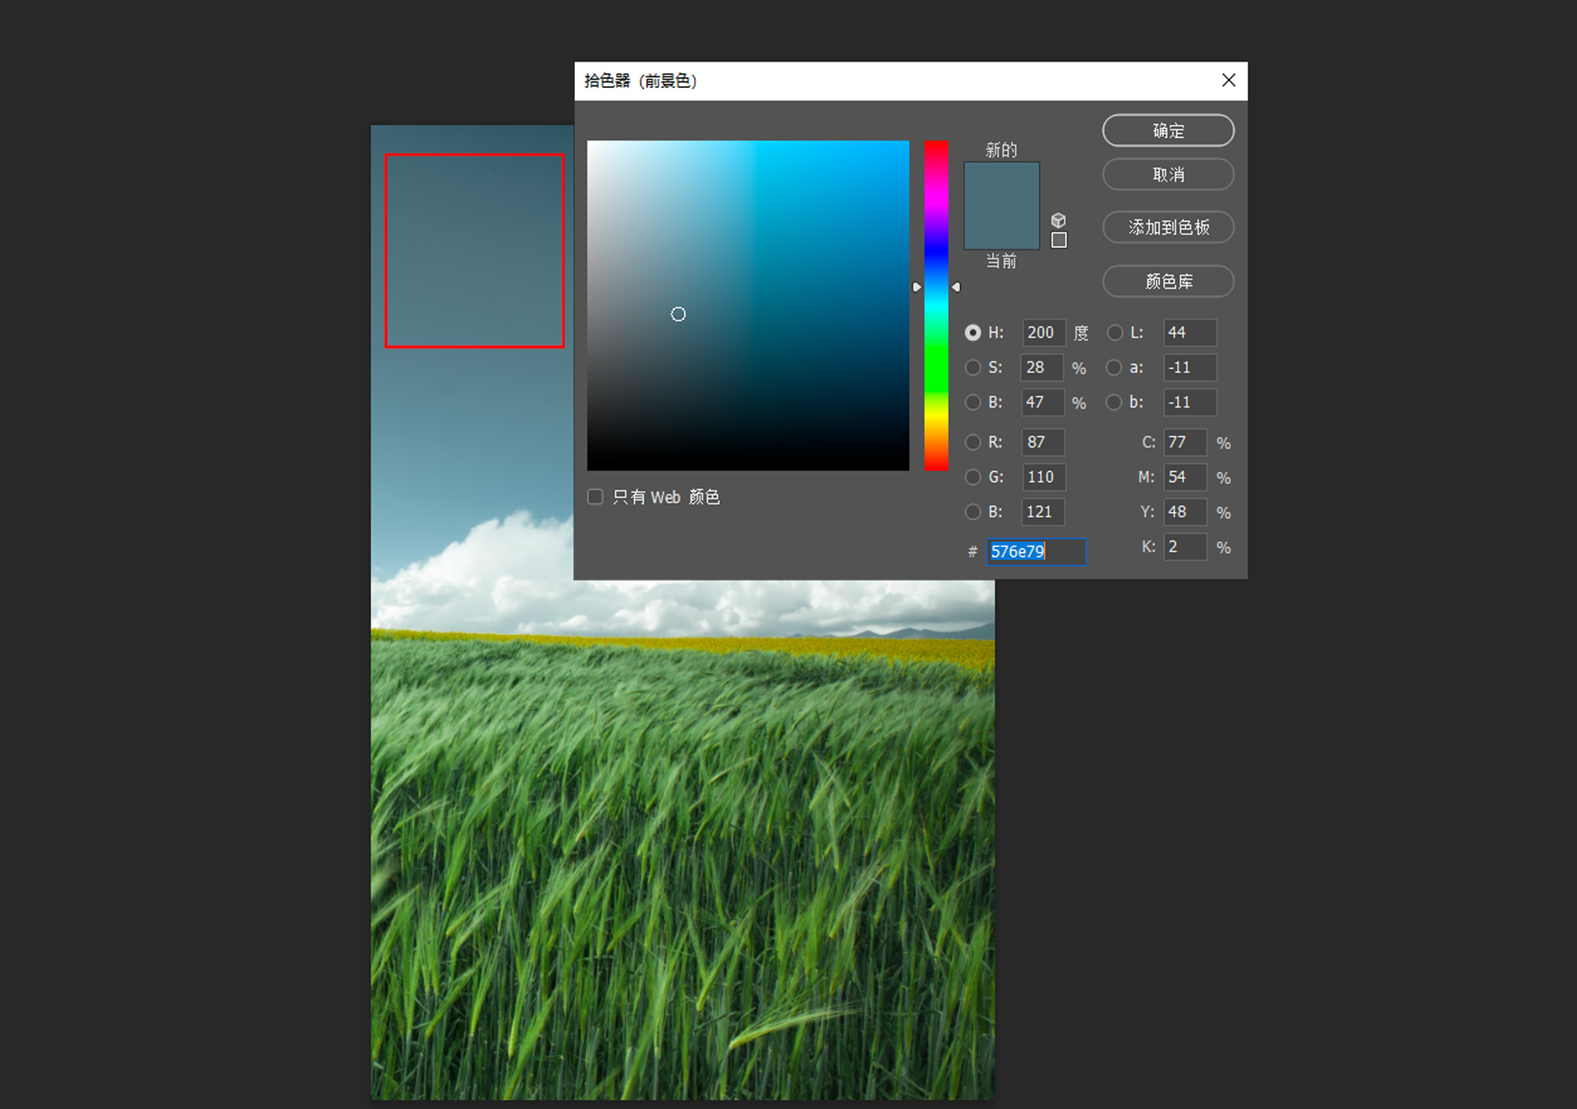This screenshot has width=1577, height=1109.
Task: Click the out-of-gamut warning cube icon
Action: 1059,219
